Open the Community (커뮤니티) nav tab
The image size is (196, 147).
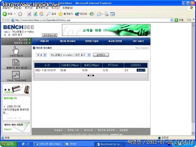point(44,41)
